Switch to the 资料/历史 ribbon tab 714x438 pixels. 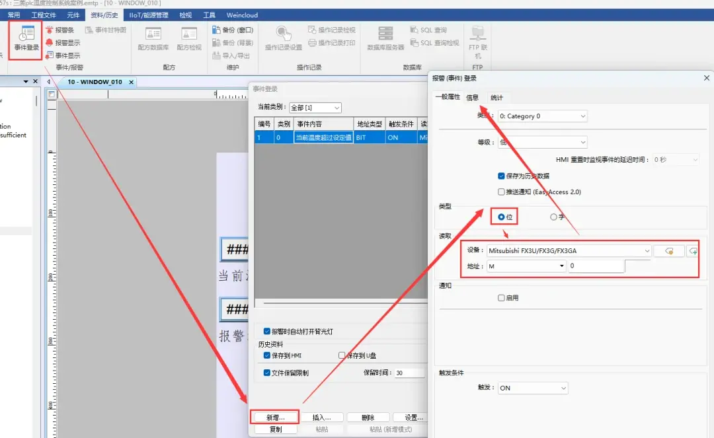click(x=104, y=15)
